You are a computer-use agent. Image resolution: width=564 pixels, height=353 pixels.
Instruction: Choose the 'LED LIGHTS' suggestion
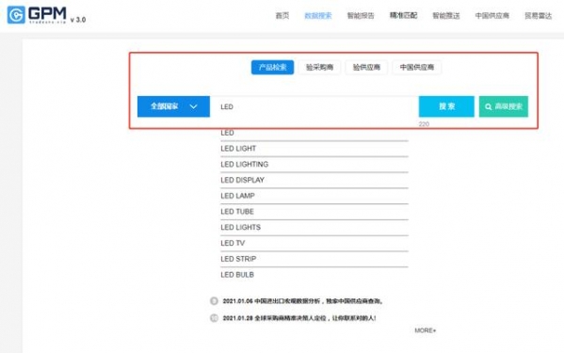tap(314, 228)
